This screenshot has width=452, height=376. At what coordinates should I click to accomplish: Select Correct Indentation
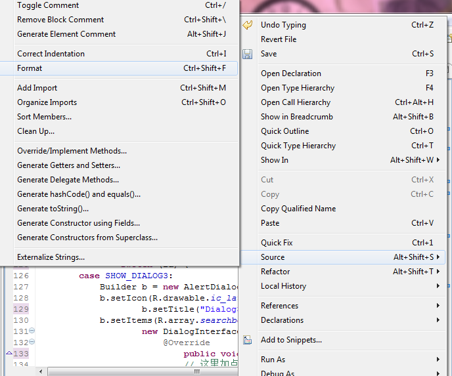click(x=120, y=54)
